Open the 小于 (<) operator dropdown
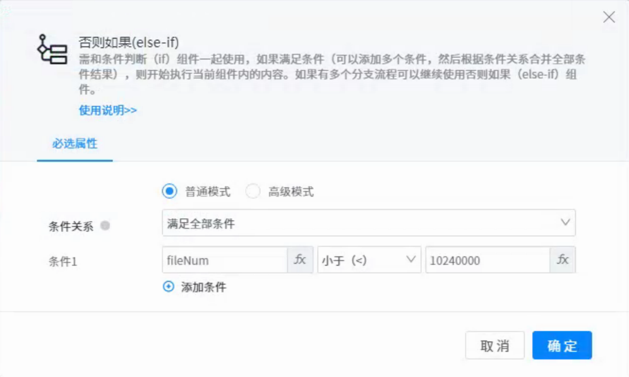 pos(369,260)
